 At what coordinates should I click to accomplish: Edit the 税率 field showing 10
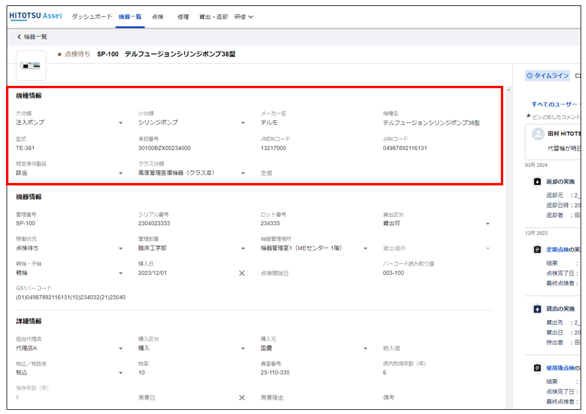[x=192, y=373]
